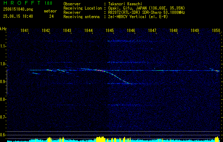Click the 'Receiving antenna' label

coord(82,17)
